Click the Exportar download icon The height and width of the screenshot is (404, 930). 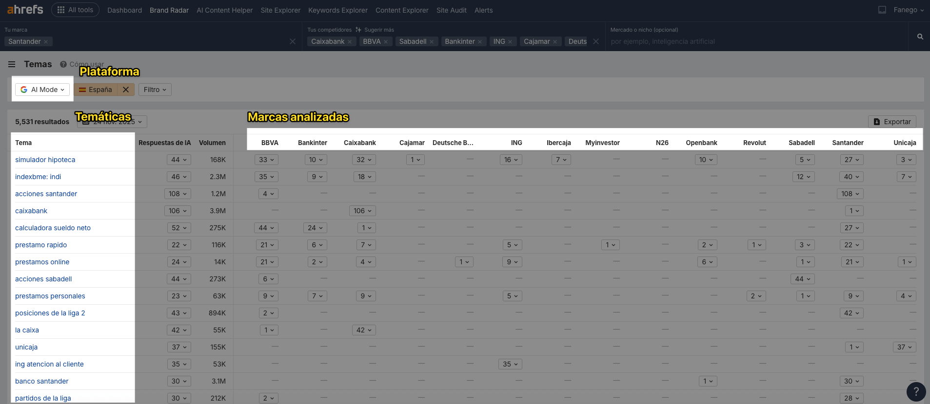click(877, 122)
